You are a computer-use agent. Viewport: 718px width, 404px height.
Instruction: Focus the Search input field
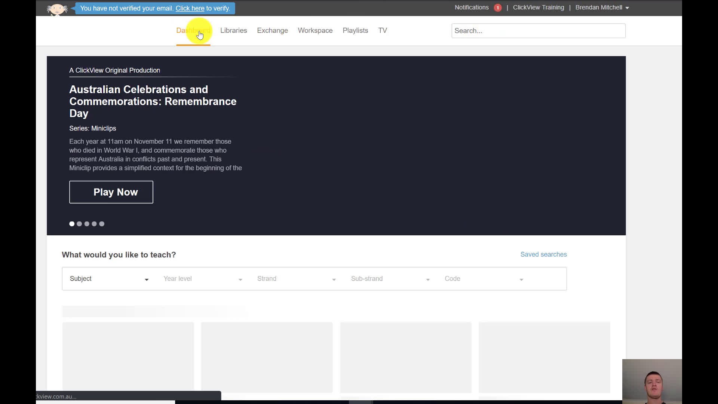pyautogui.click(x=538, y=31)
